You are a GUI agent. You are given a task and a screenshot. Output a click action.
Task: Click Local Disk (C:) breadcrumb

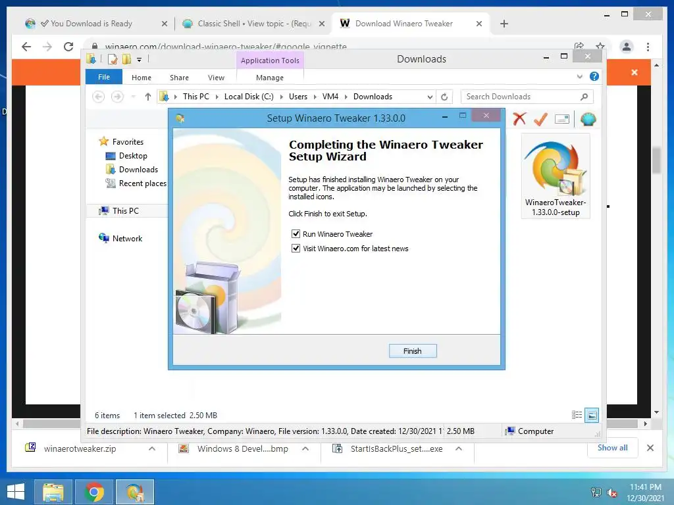pyautogui.click(x=249, y=97)
